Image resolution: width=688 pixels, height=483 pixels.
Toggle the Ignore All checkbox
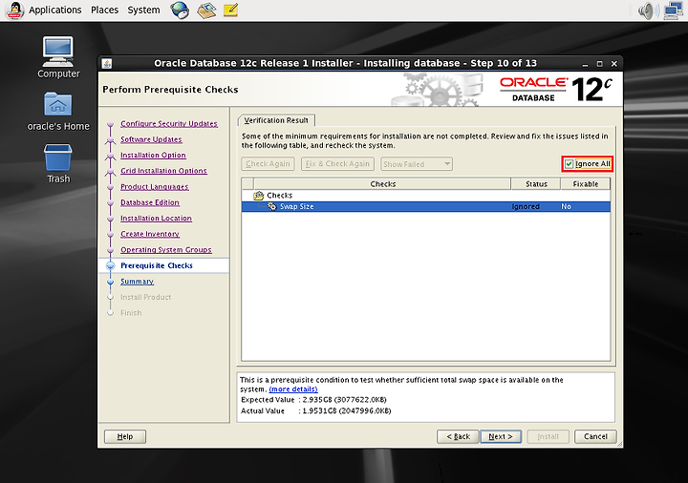[569, 164]
